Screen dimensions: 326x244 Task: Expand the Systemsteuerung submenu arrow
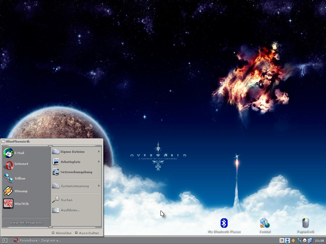[x=99, y=186]
